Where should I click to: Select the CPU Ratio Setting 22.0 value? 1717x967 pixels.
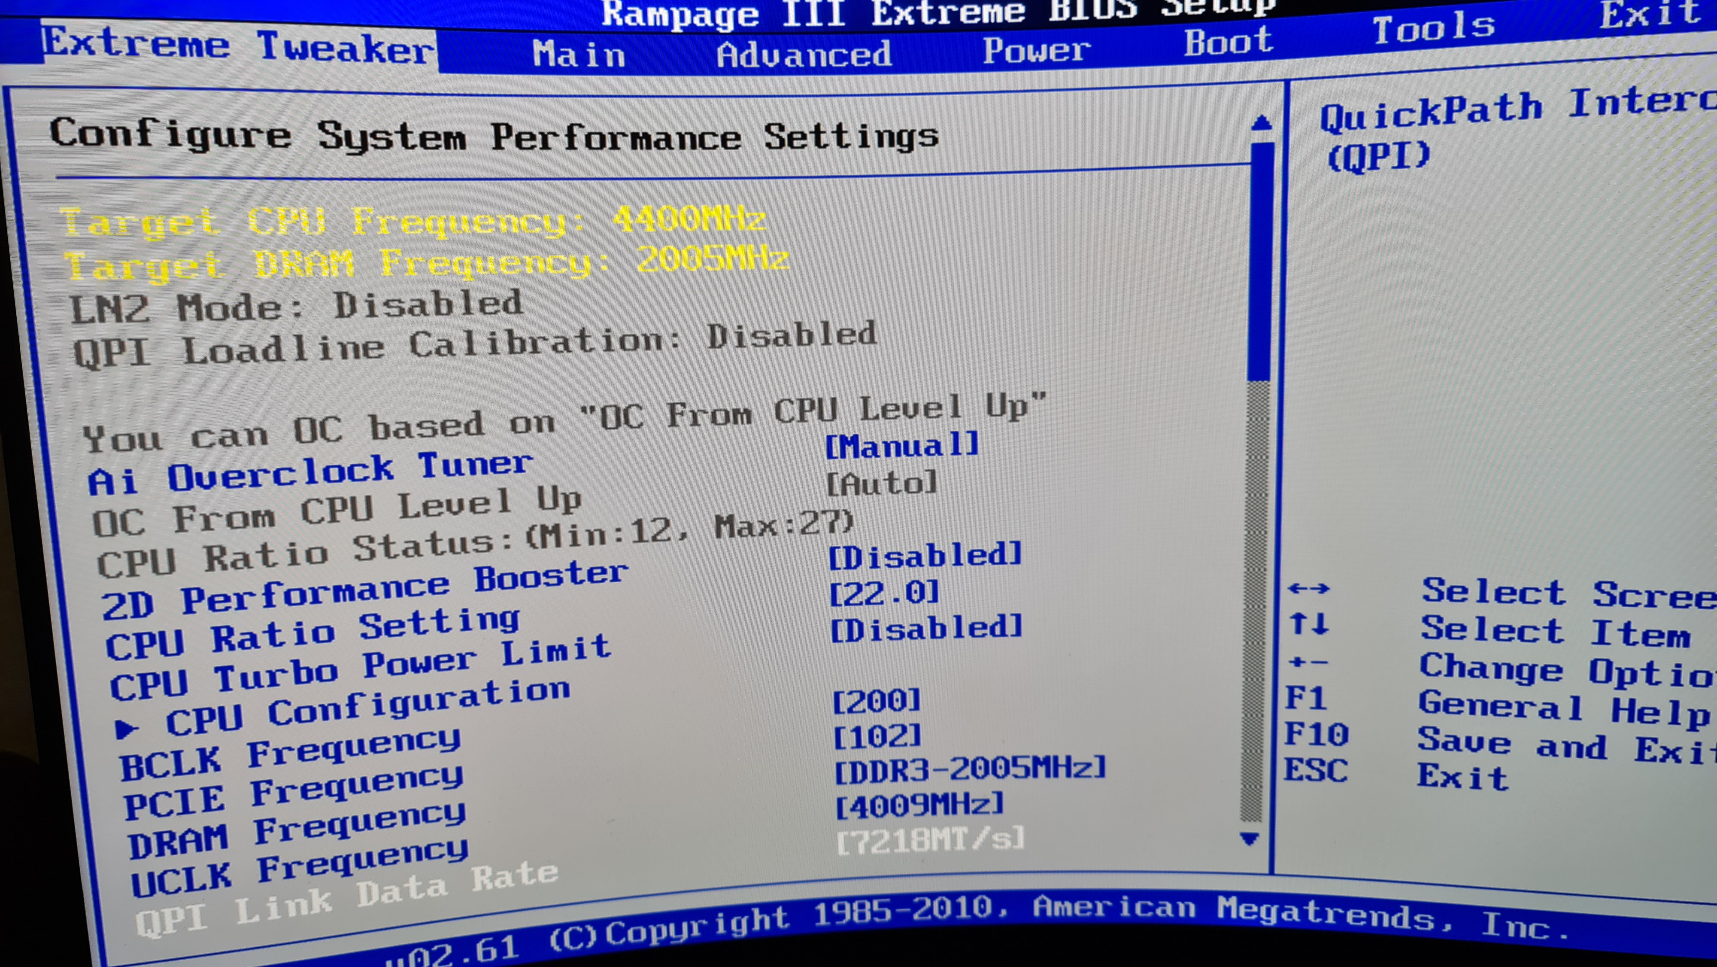[x=884, y=593]
